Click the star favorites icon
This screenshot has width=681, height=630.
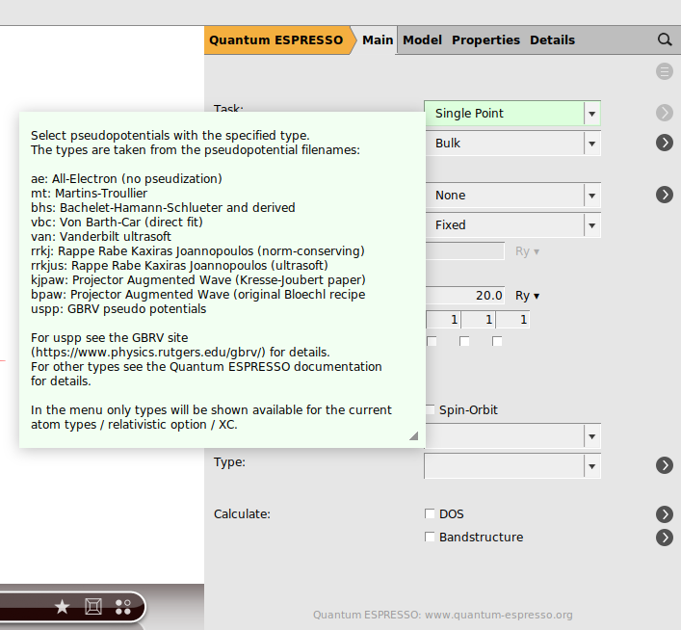[x=62, y=607]
